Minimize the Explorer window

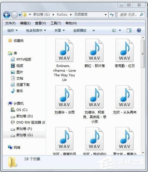click(121, 5)
